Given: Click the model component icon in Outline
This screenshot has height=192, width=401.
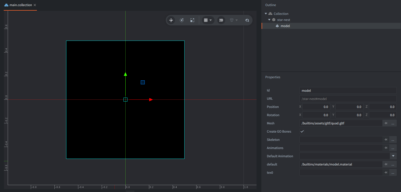Looking at the screenshot, I should [x=277, y=26].
